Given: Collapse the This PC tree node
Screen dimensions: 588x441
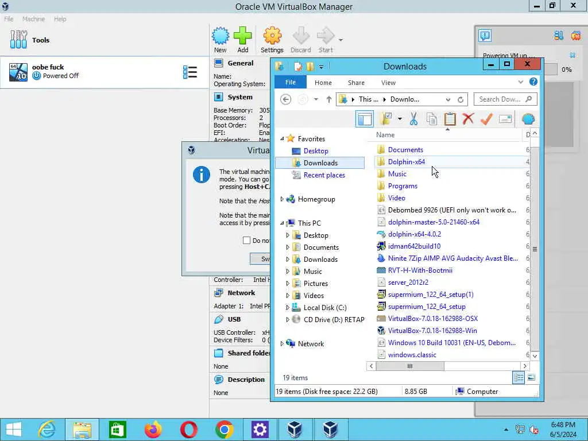Looking at the screenshot, I should pos(282,223).
